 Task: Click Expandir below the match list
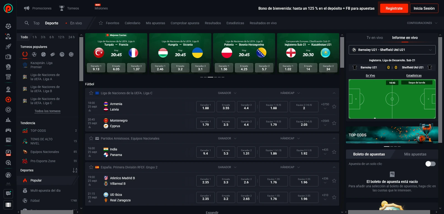point(212,212)
